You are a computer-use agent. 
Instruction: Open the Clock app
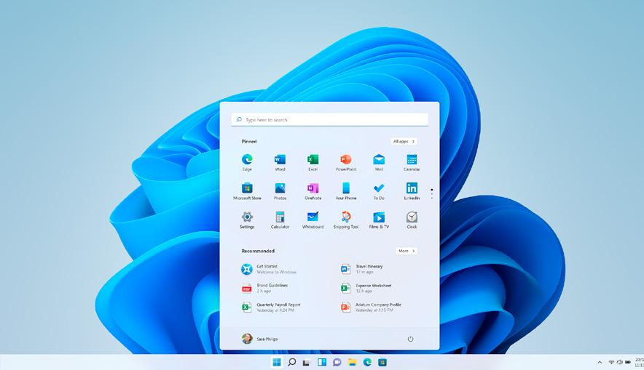click(x=412, y=220)
